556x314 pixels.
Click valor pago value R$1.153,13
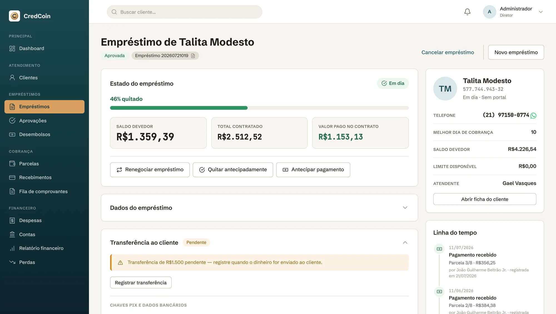341,137
